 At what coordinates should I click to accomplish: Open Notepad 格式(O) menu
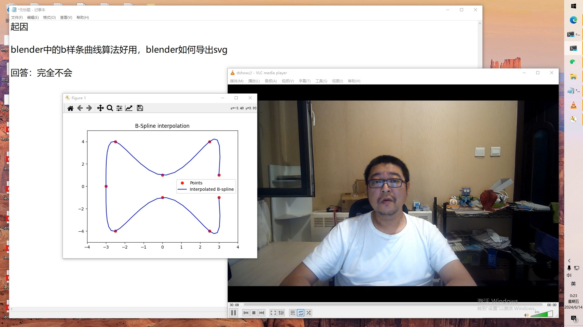click(x=49, y=18)
